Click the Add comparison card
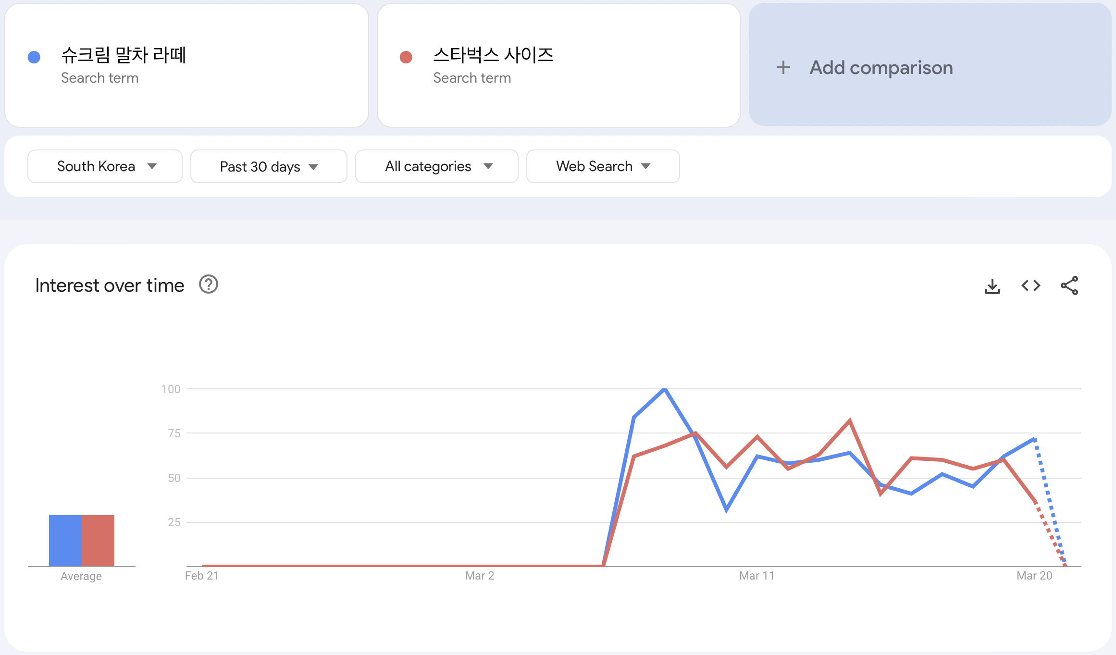The width and height of the screenshot is (1116, 655). click(x=930, y=65)
